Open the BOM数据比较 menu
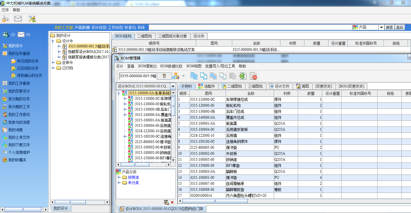 coord(171,66)
